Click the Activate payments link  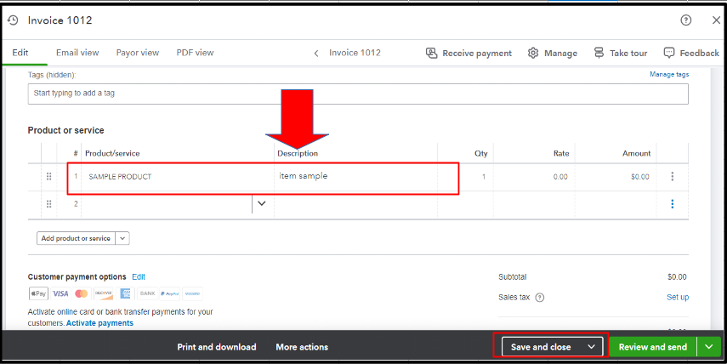99,323
